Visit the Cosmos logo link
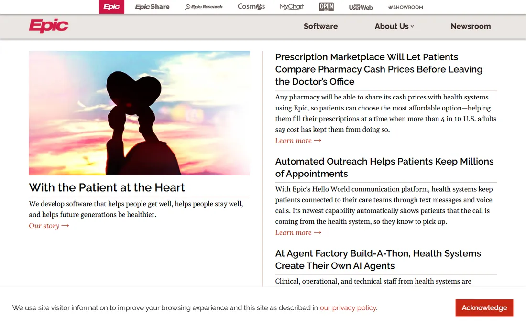526x329 pixels. click(251, 6)
